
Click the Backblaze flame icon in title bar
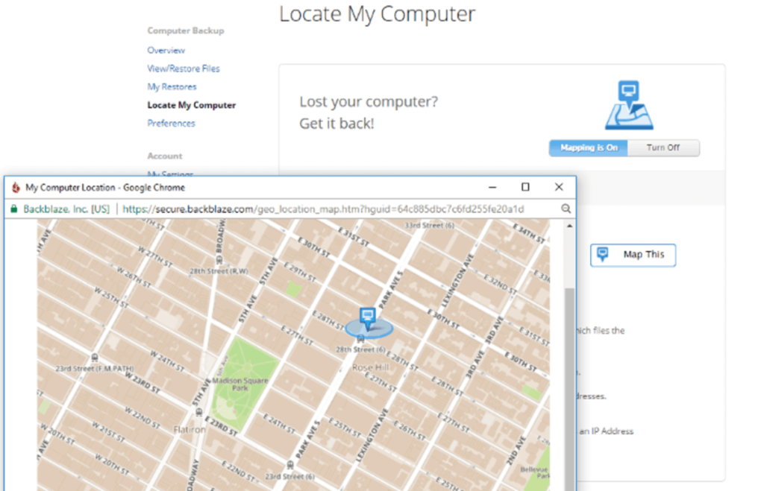(x=16, y=187)
